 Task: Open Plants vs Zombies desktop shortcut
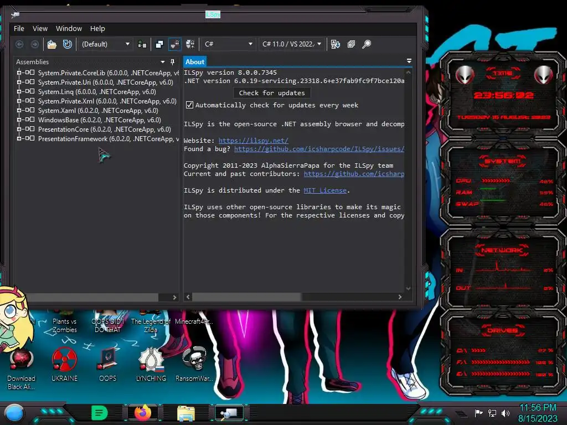[64, 322]
